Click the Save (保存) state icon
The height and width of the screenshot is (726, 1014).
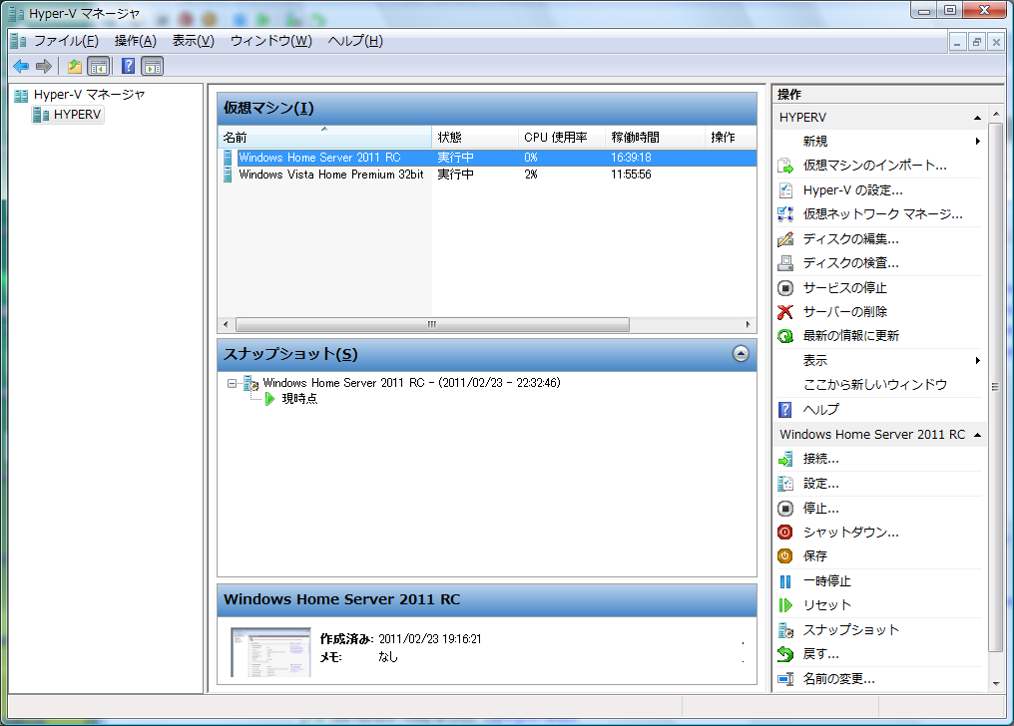(x=785, y=556)
